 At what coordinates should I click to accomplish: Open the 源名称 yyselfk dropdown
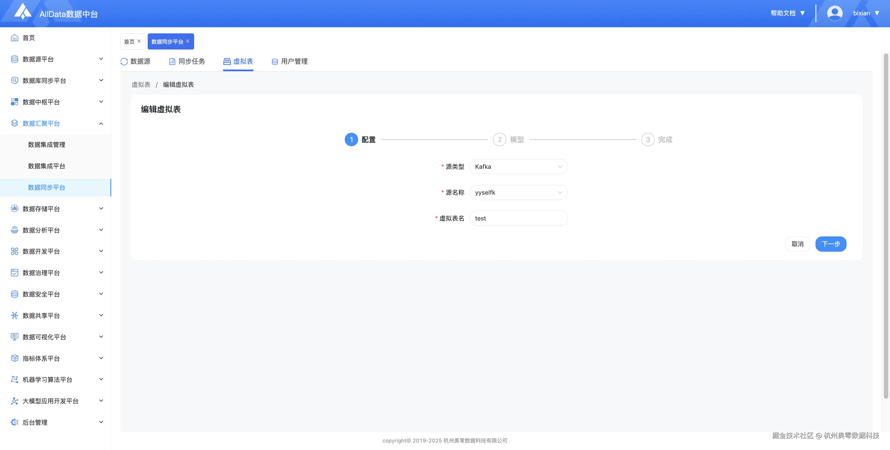tap(518, 192)
